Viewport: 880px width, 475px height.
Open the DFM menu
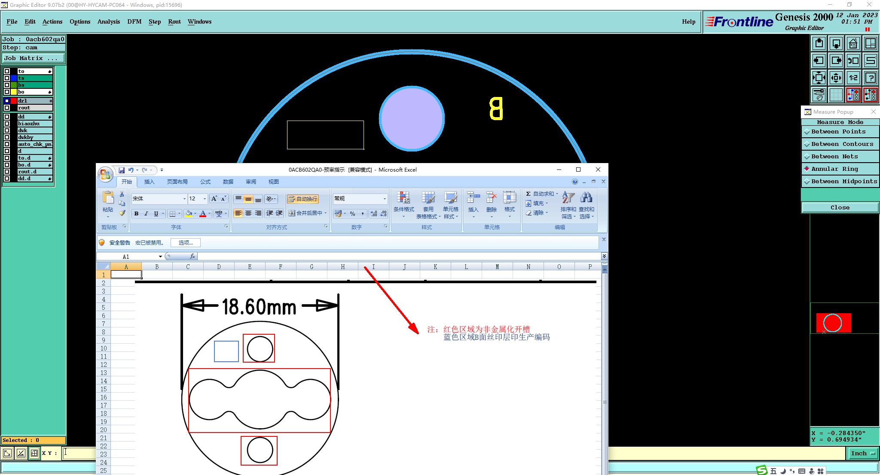click(134, 21)
